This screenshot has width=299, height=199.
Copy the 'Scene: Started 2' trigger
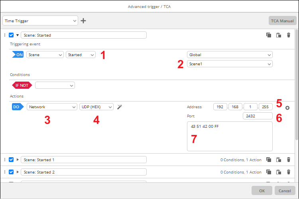pyautogui.click(x=269, y=172)
